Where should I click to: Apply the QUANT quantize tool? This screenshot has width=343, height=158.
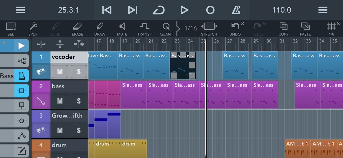166,29
